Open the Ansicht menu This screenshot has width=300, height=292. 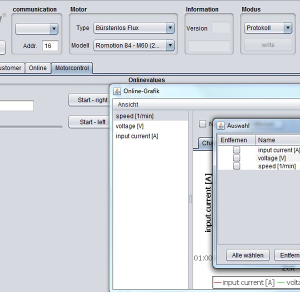tap(128, 104)
